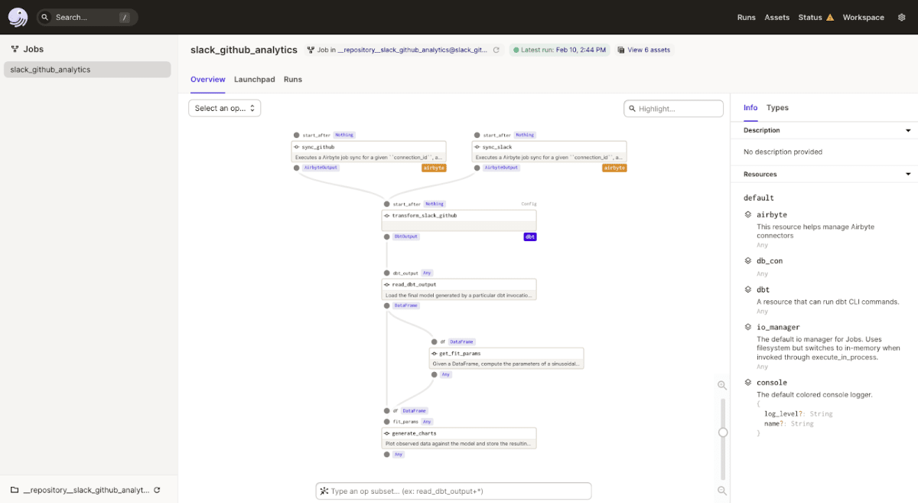The width and height of the screenshot is (918, 503).
Task: Select the sync_slack op node
Action: tap(549, 152)
